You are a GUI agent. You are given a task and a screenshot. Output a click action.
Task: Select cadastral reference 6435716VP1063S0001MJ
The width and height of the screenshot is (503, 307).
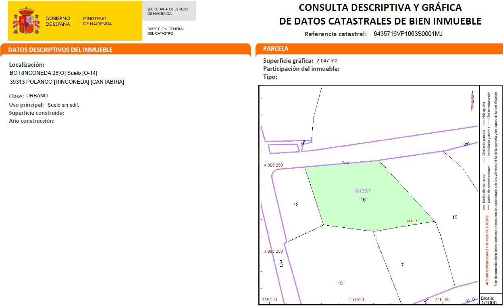(408, 34)
